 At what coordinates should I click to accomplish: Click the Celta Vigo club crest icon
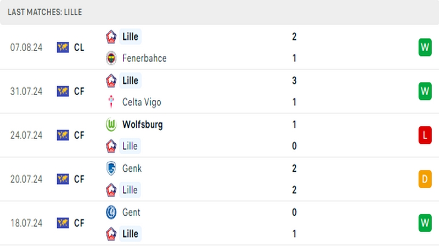tap(111, 102)
